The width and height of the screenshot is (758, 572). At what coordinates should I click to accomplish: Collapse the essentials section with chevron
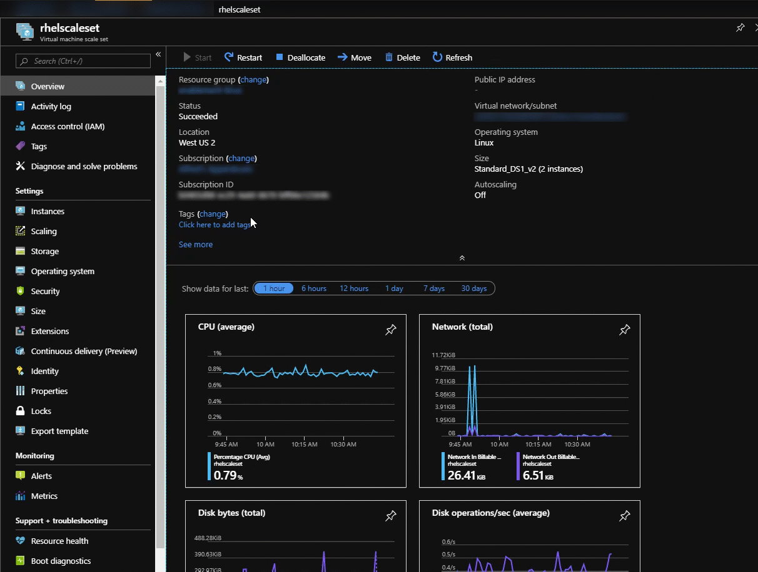click(462, 258)
